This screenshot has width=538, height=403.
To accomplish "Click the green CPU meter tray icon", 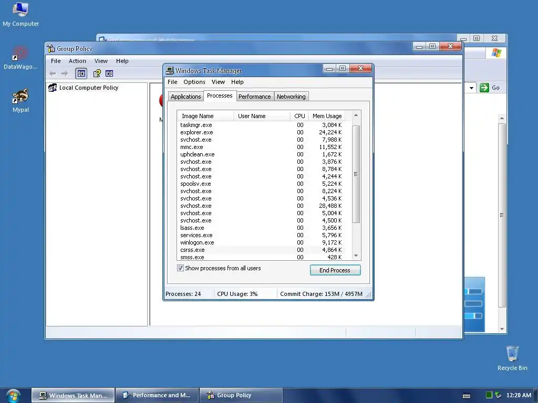I will pyautogui.click(x=489, y=395).
